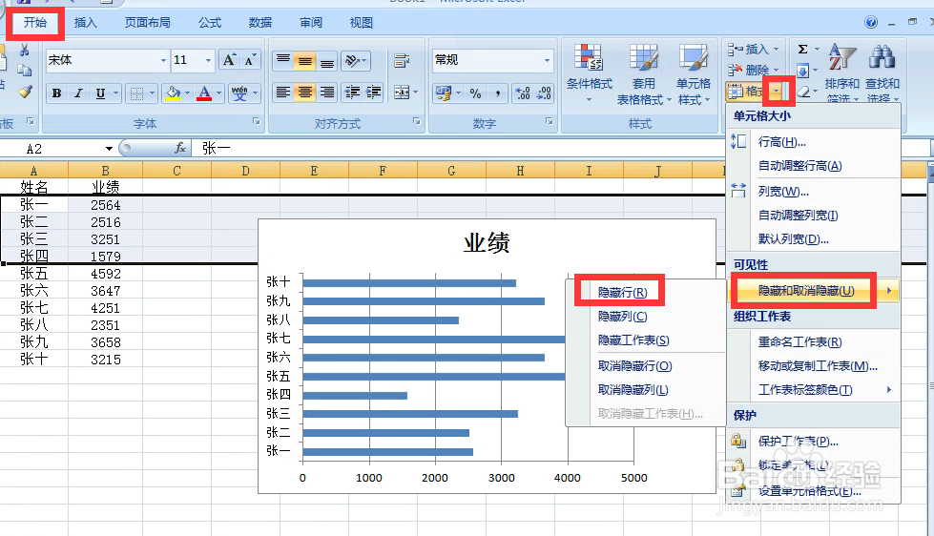Toggle middle vertical alignment

304,60
